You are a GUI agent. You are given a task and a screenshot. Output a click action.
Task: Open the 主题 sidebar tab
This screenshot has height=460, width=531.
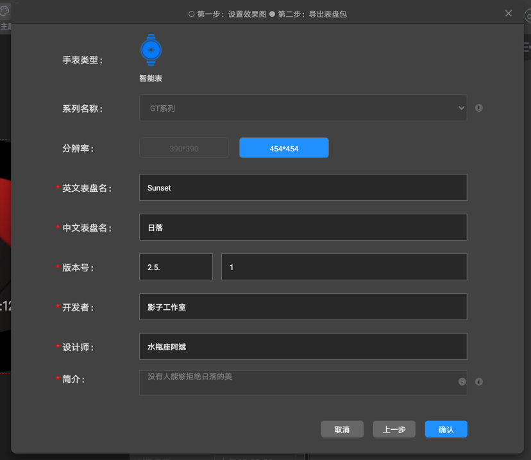6,26
